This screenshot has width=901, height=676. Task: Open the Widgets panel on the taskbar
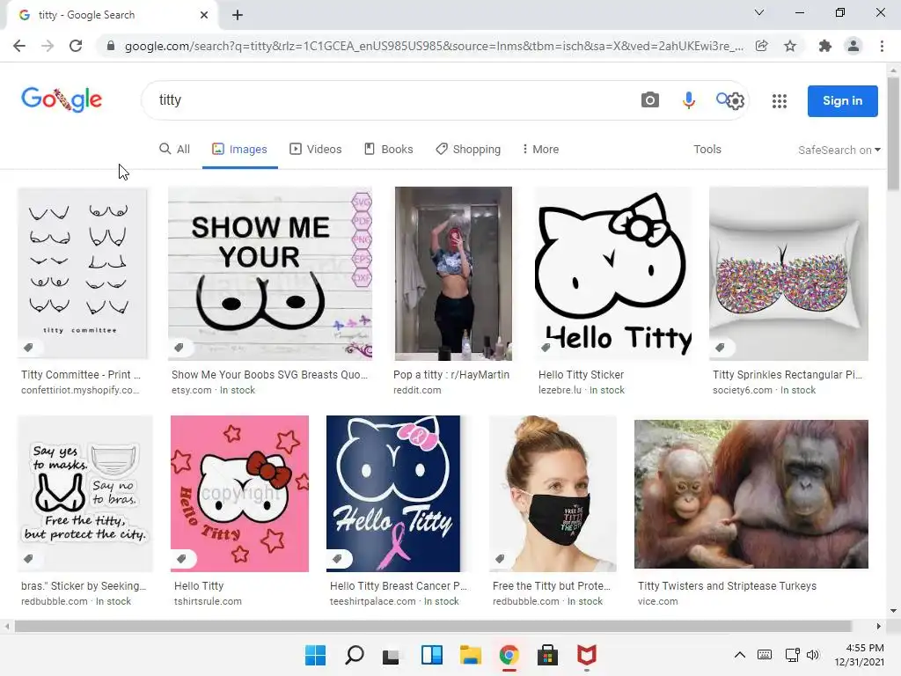pyautogui.click(x=431, y=655)
